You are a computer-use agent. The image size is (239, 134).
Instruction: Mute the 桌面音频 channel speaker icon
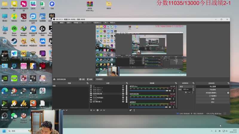tap(170, 107)
